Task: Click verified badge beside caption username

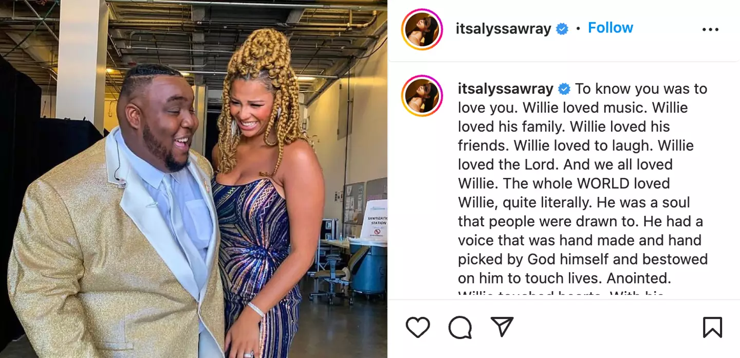Action: pyautogui.click(x=564, y=89)
